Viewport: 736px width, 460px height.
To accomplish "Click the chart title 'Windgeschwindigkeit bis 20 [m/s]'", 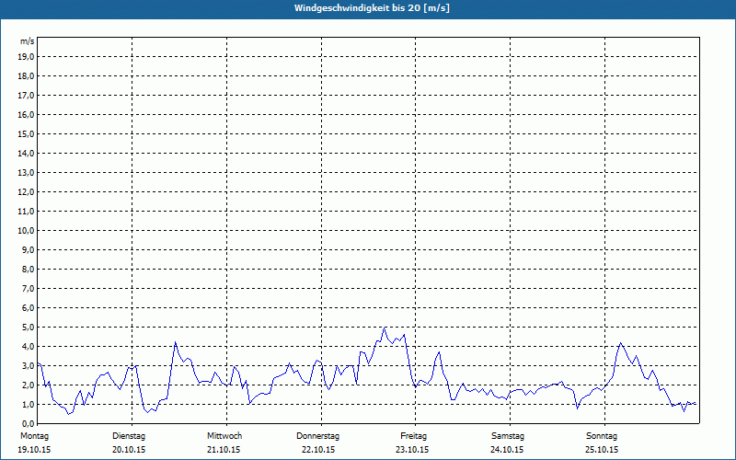I will click(372, 8).
